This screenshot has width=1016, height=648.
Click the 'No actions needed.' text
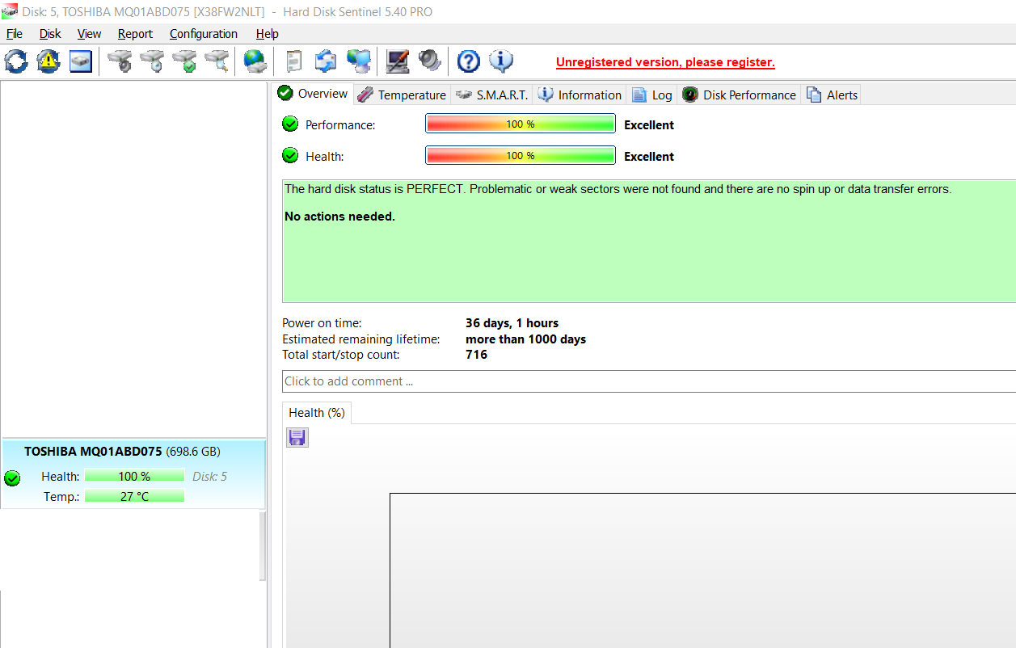[x=339, y=217]
